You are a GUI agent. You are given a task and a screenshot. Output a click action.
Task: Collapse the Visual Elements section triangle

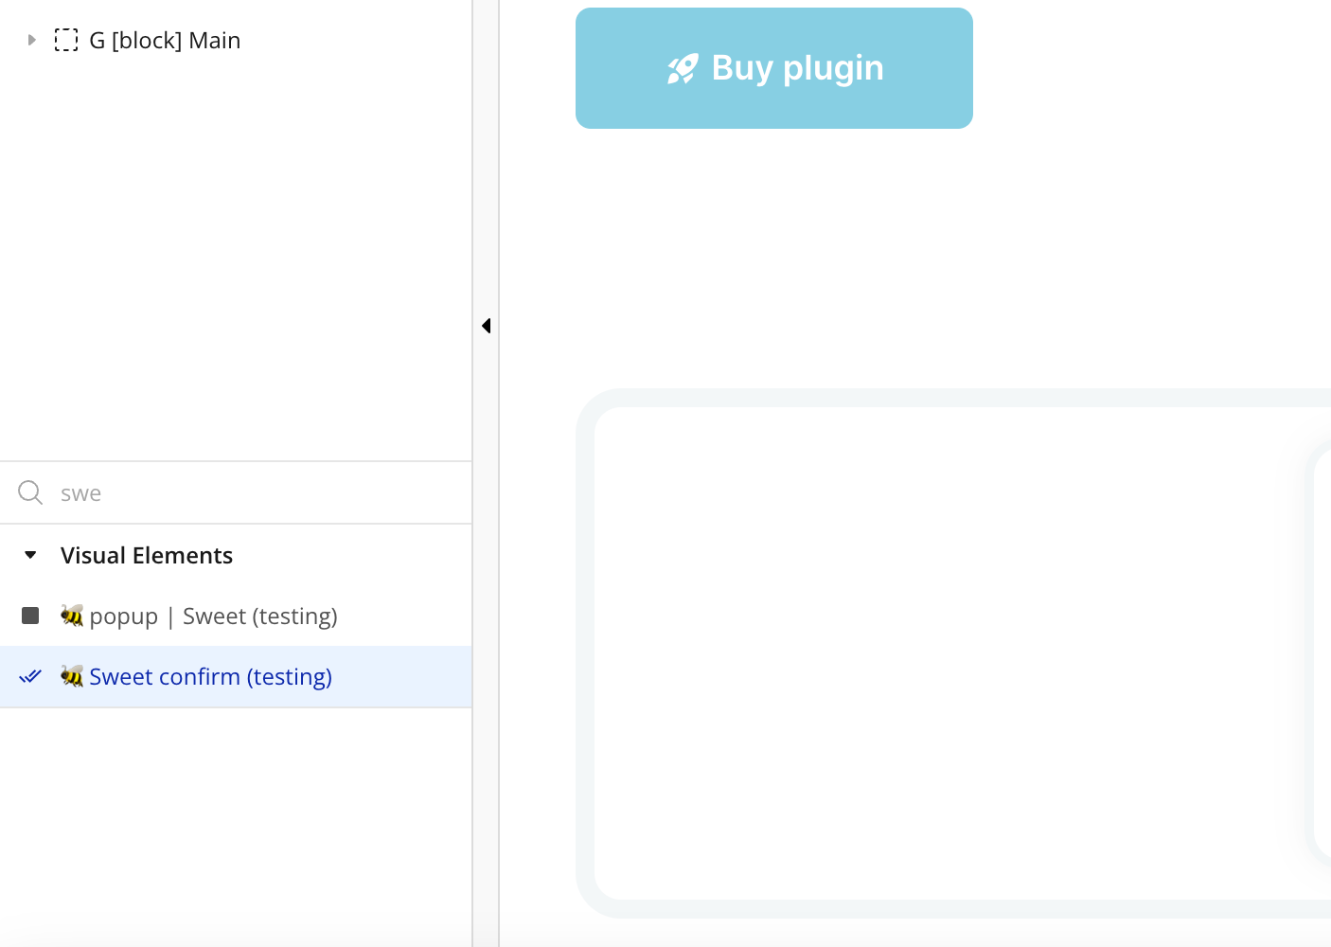(30, 555)
